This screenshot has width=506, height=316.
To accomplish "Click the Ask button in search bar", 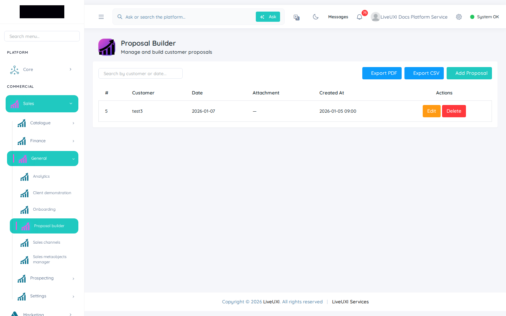I will point(268,17).
